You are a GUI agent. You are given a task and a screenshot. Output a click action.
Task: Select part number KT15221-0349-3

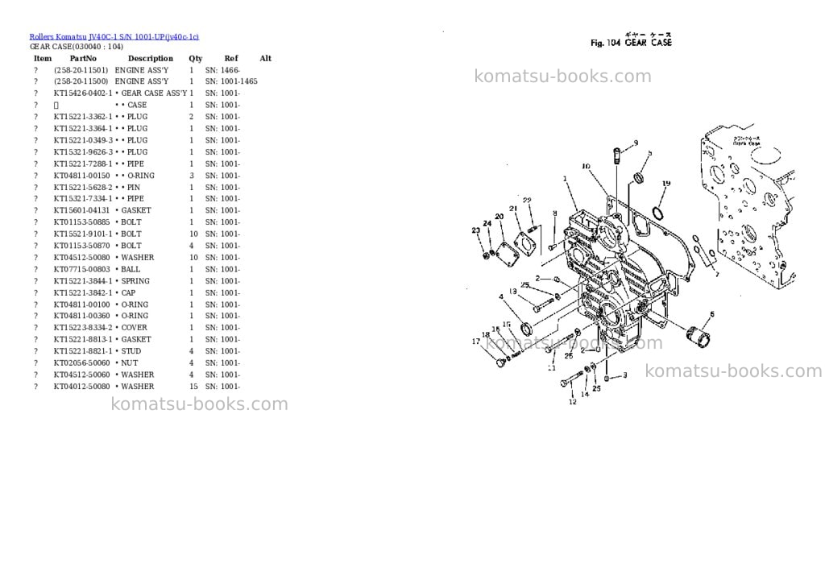coord(83,140)
